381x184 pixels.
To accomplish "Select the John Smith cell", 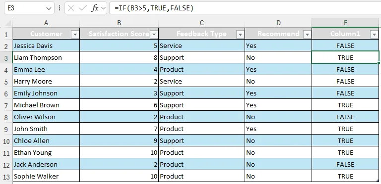I will (46, 129).
